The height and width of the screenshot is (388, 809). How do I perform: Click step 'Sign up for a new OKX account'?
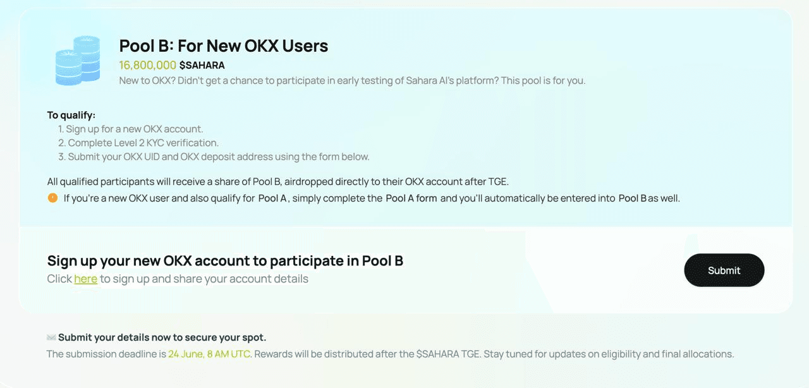131,129
